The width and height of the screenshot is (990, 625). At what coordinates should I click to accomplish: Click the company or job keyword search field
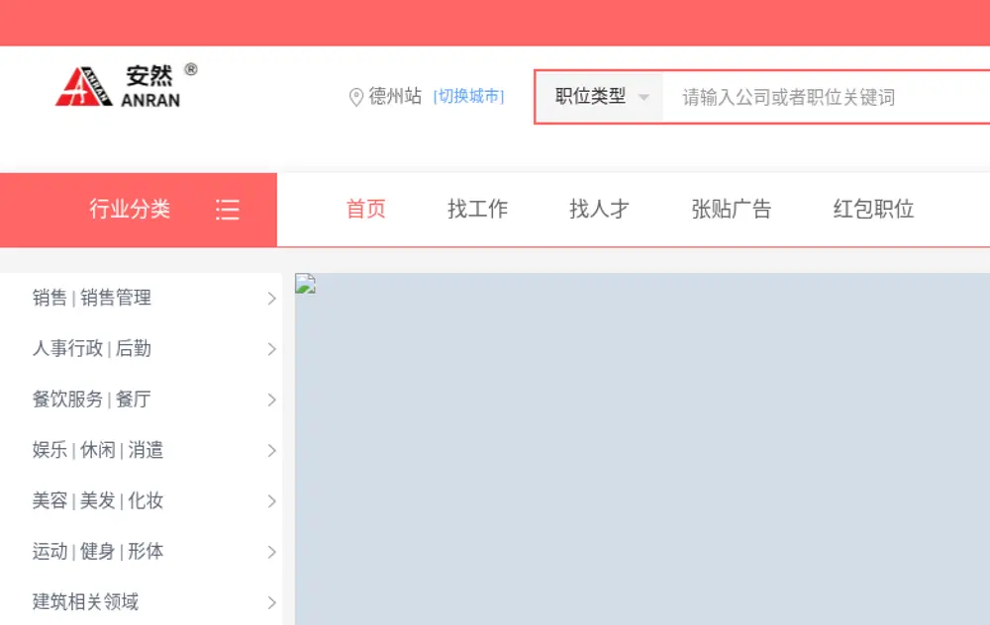(827, 97)
